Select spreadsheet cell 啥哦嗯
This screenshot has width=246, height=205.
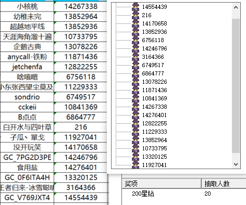coord(27,77)
